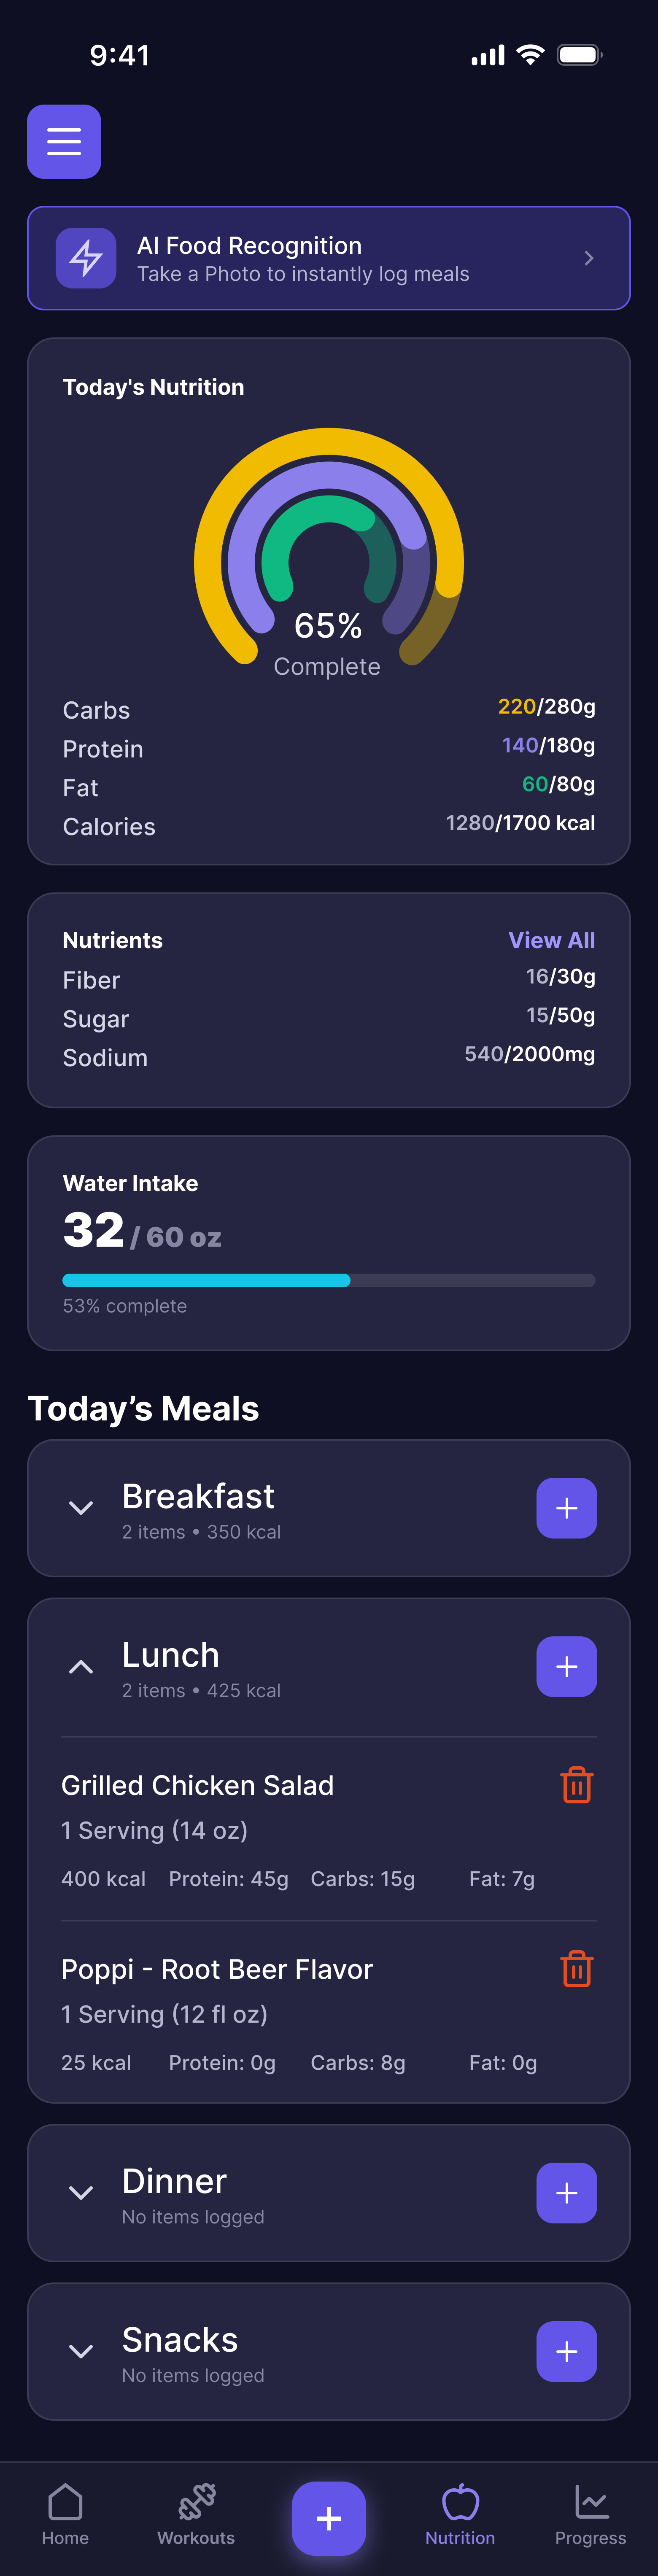Delete Grilled Chicken Salad entry
This screenshot has width=658, height=2576.
click(576, 1785)
